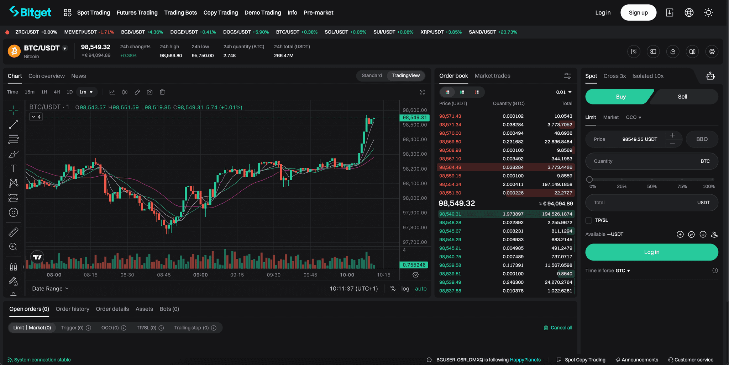729x365 pixels.
Task: Open trading settings gear icon
Action: pos(712,52)
